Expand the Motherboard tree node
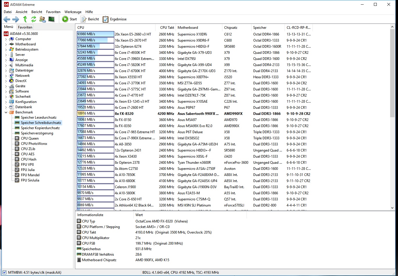The width and height of the screenshot is (398, 276). point(6,44)
